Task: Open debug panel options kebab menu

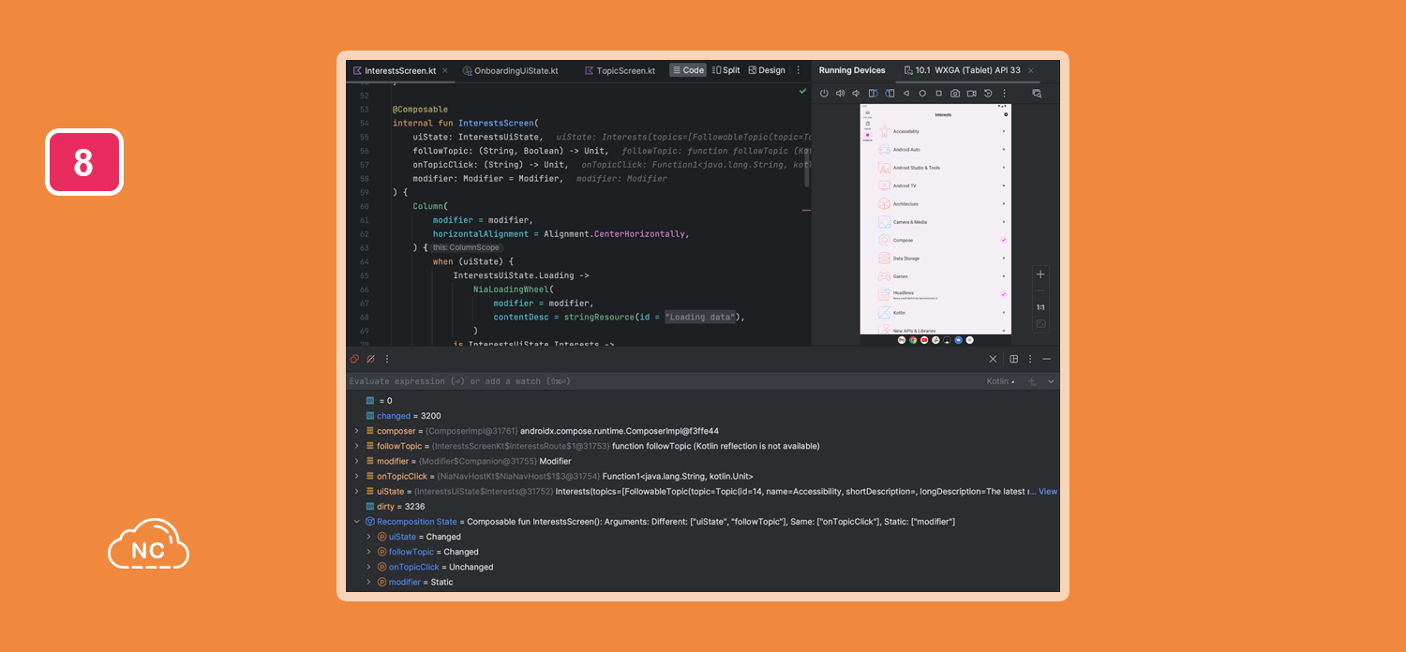Action: (1030, 359)
